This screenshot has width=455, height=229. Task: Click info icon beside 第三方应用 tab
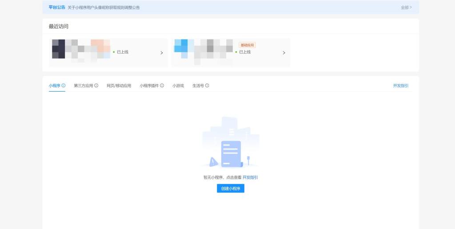click(x=96, y=85)
